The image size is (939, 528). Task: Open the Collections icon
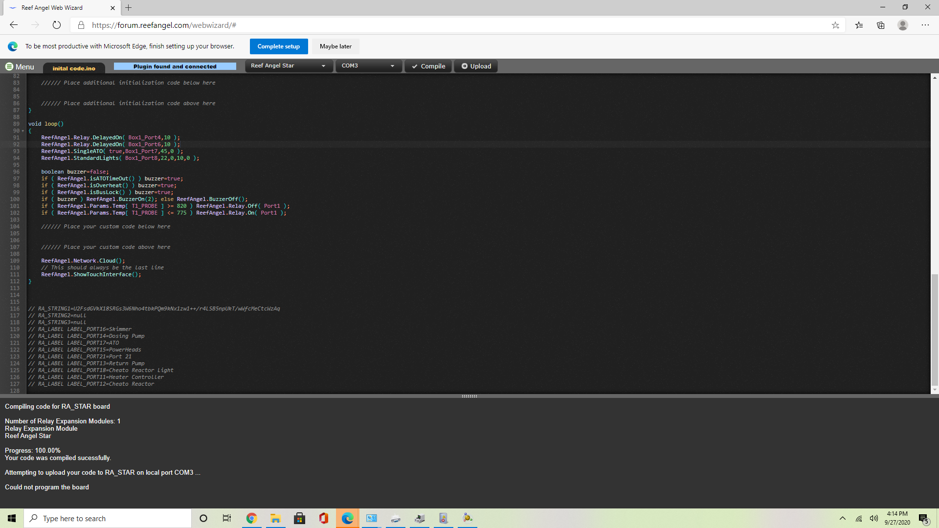[881, 25]
